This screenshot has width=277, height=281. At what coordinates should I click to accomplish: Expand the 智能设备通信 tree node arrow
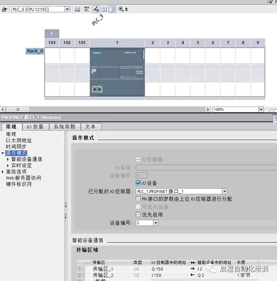click(8, 159)
